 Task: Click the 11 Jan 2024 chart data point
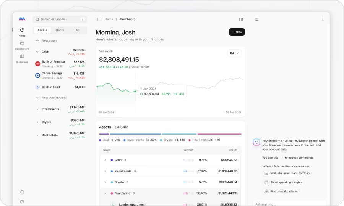pos(135,91)
